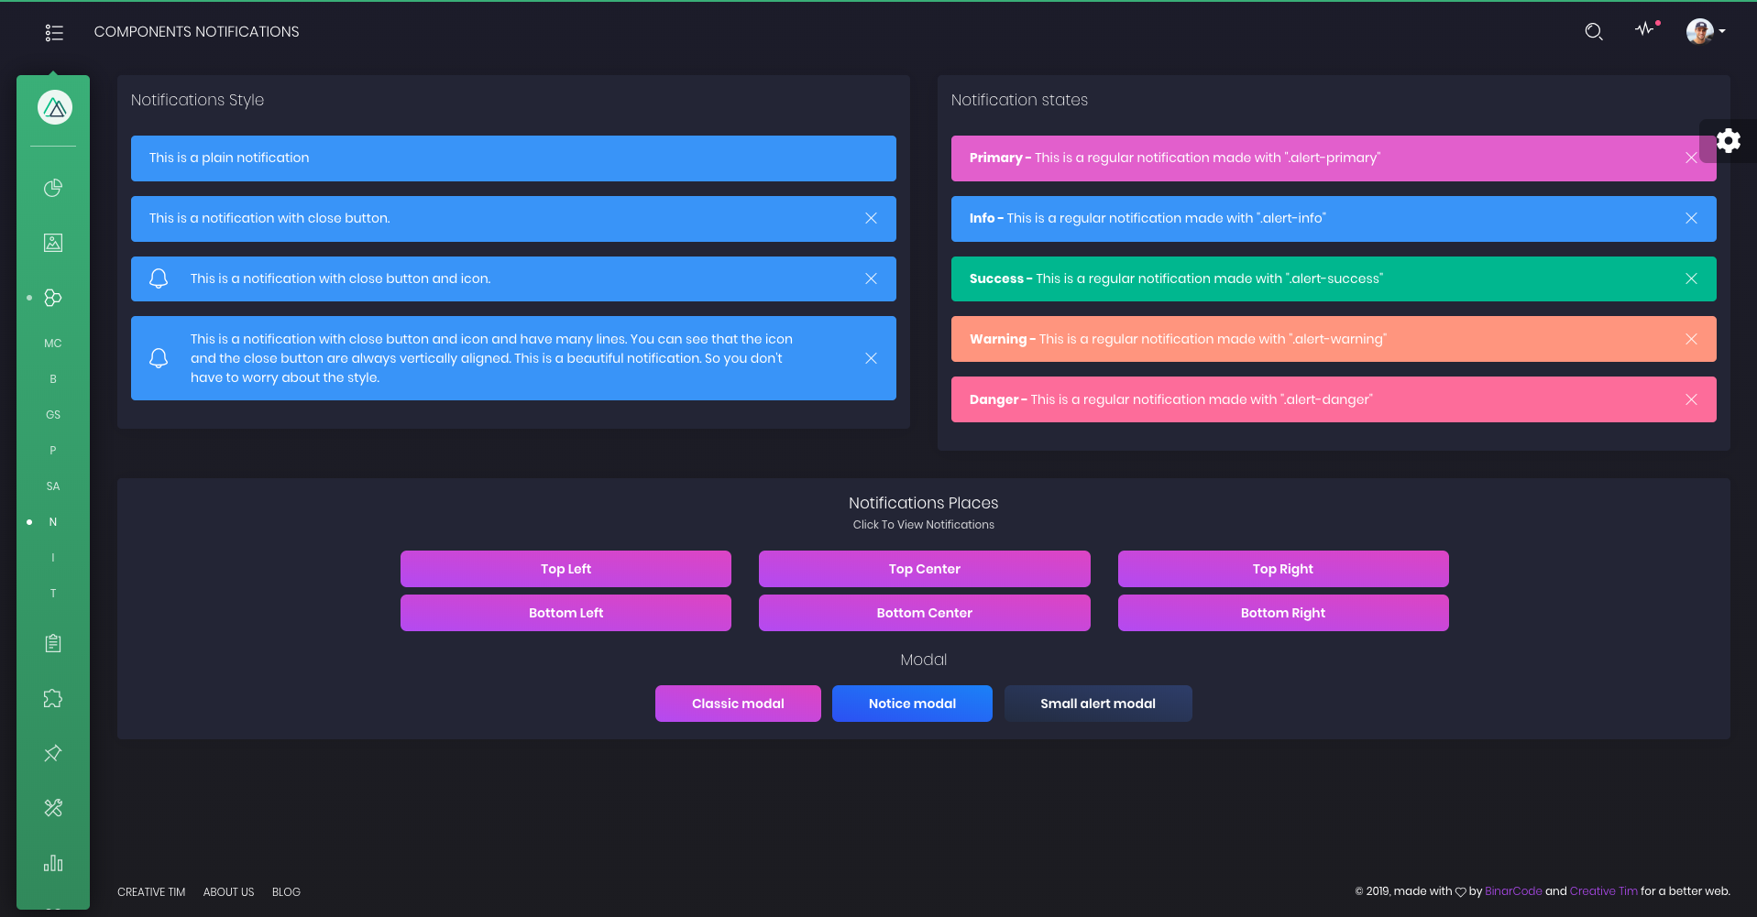Open the Dashboard pie chart icon
1757x917 pixels.
coord(53,188)
